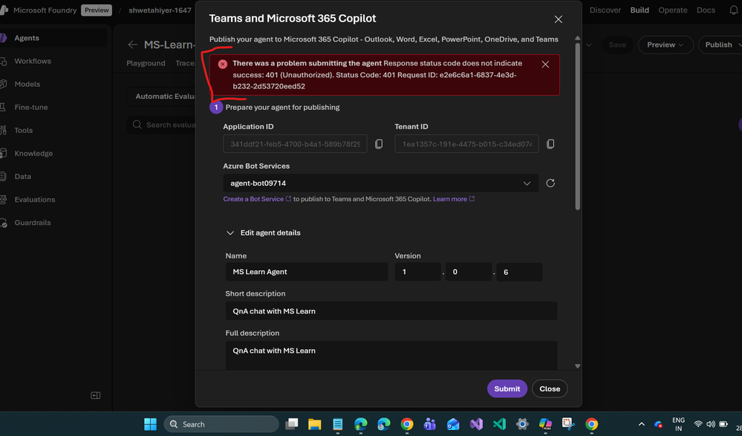Open Snipping Tool from the taskbar
This screenshot has width=742, height=436.
[x=568, y=424]
